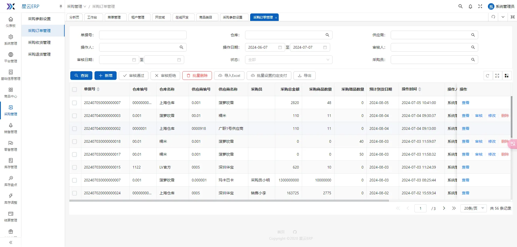This screenshot has width=517, height=247.
Task: Check the row for order 202407050000000007
Action: point(75,103)
